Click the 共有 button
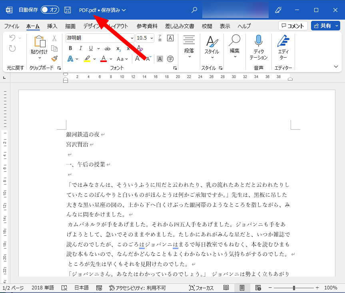 [x=323, y=26]
